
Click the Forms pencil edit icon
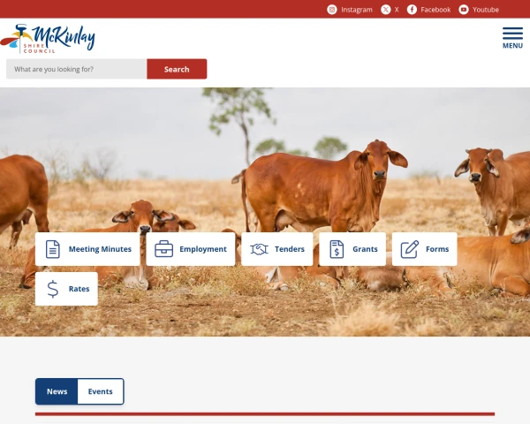pos(410,249)
